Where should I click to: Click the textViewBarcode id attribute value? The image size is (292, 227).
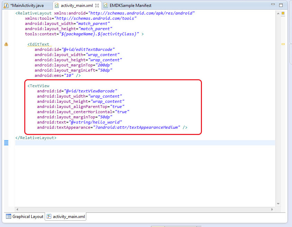click(90, 91)
